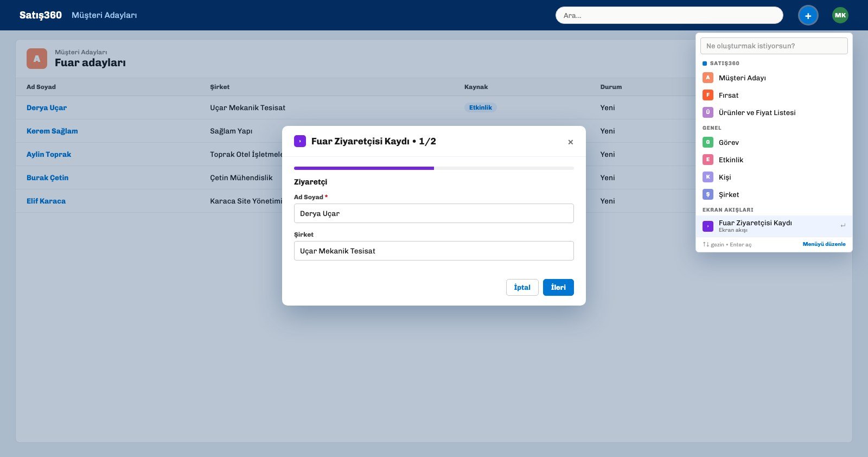This screenshot has width=868, height=457.
Task: Click the pink Etkinlik icon
Action: [x=708, y=160]
